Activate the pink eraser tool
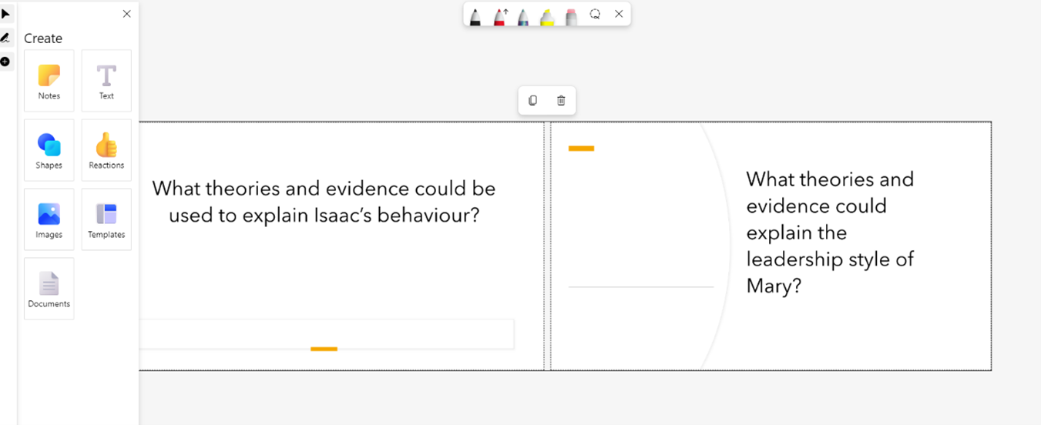 click(x=571, y=15)
